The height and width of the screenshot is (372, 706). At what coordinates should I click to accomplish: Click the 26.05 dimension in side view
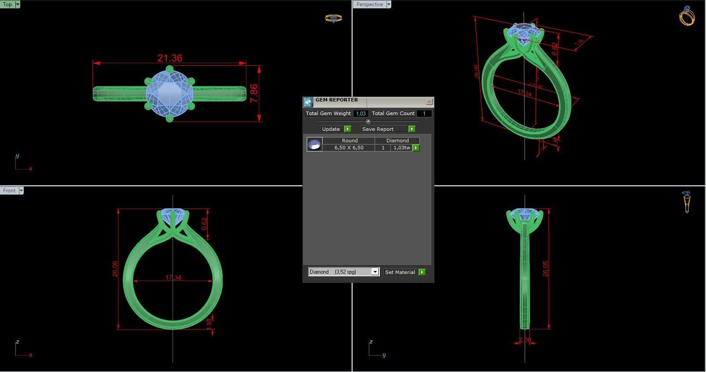545,269
